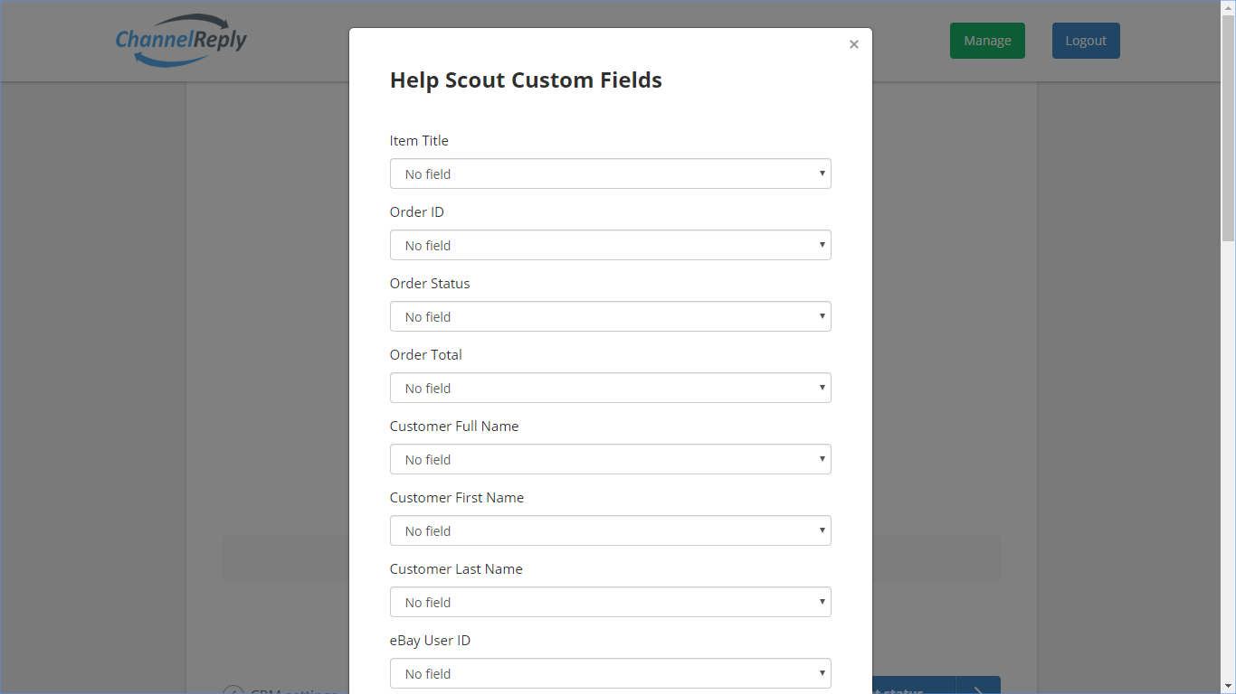Click the Customer Last Name label

(x=456, y=569)
